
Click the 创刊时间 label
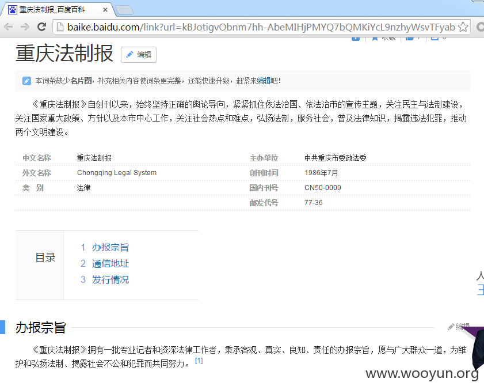[x=264, y=173]
